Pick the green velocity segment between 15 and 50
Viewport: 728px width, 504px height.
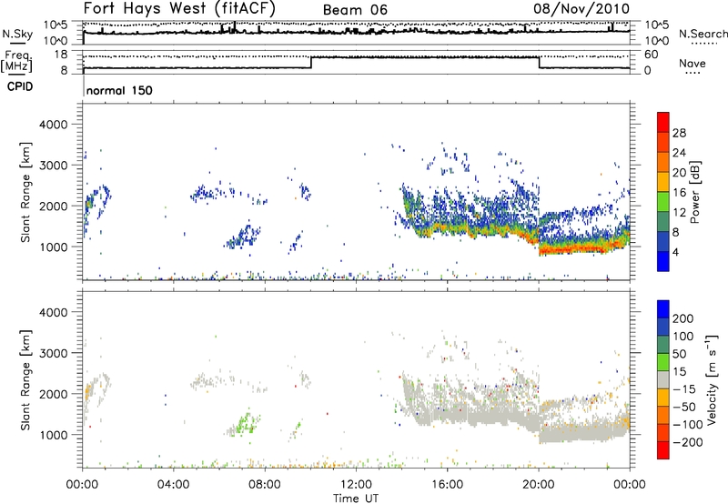click(x=663, y=362)
